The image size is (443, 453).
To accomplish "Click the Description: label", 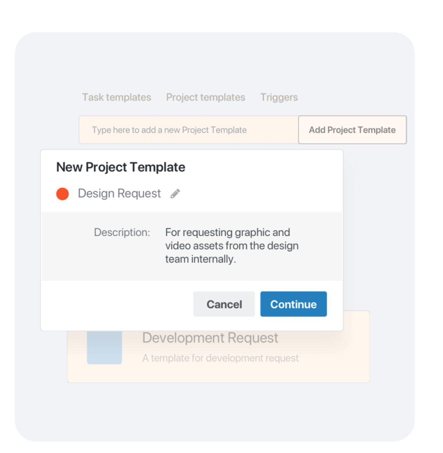I will click(122, 232).
